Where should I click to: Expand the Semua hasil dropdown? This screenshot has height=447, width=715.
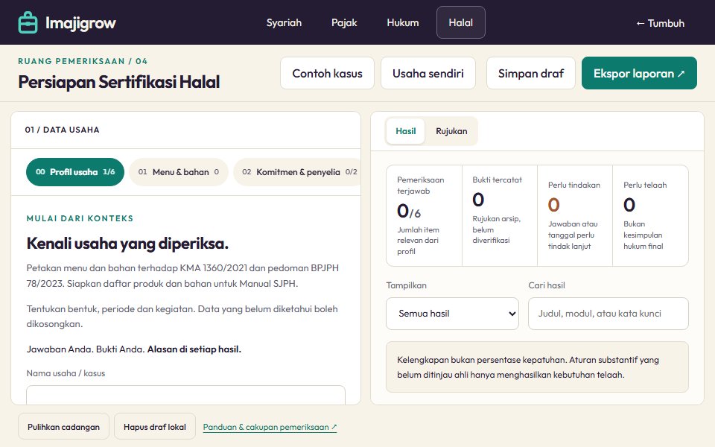452,314
